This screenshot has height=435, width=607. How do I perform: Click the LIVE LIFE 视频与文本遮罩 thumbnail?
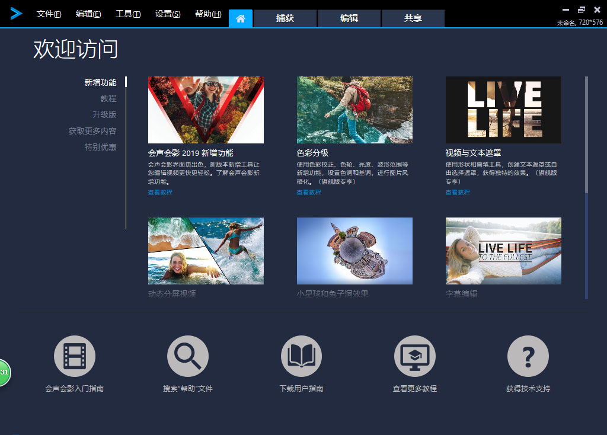(503, 110)
